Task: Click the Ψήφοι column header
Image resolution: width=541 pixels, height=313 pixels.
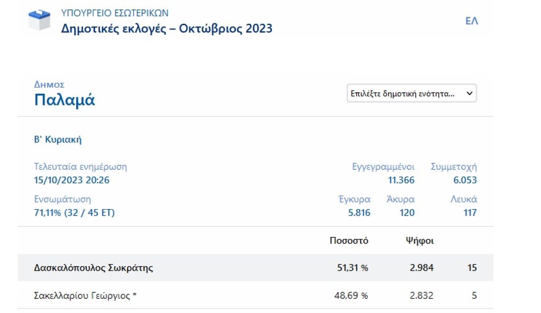Action: [420, 241]
